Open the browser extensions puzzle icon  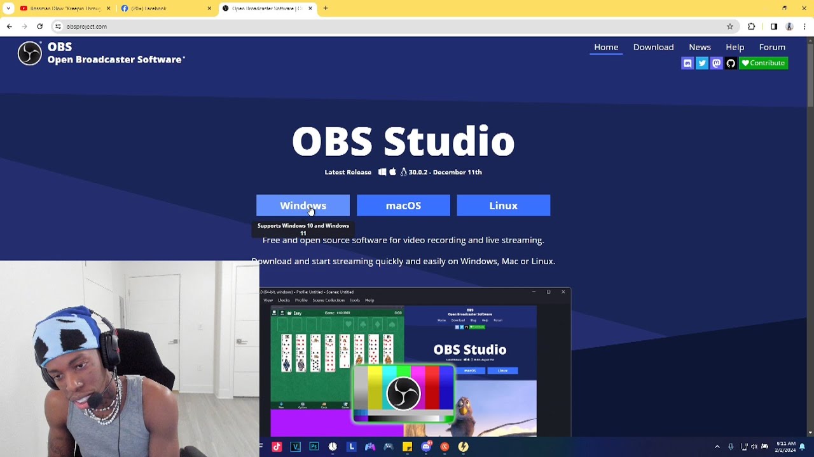click(752, 27)
